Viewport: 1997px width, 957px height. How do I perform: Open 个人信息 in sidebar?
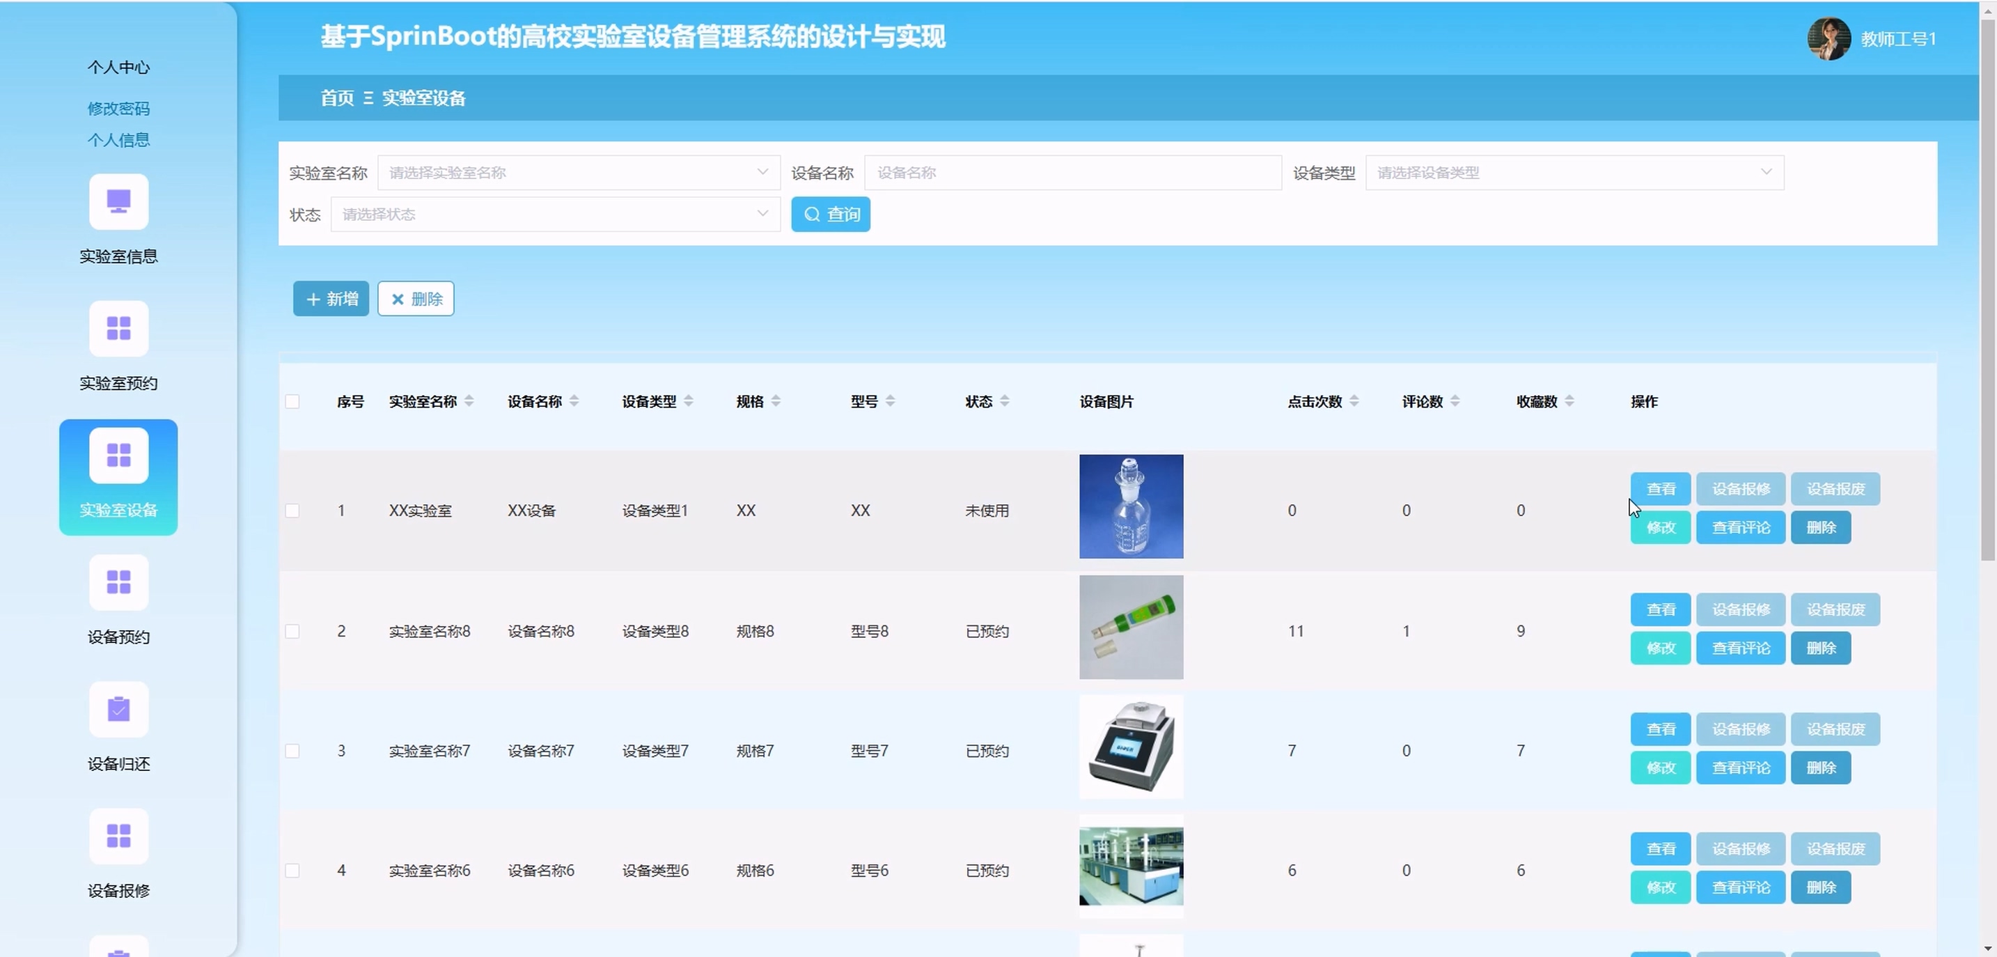(118, 141)
